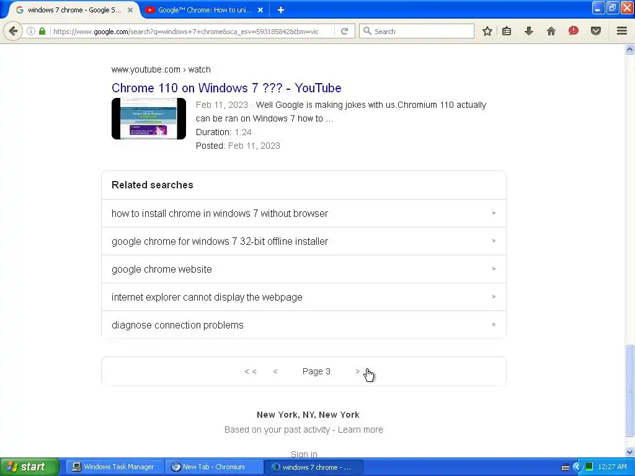The width and height of the screenshot is (635, 476).
Task: Click chevron on 'how to install chrome' row
Action: click(494, 213)
